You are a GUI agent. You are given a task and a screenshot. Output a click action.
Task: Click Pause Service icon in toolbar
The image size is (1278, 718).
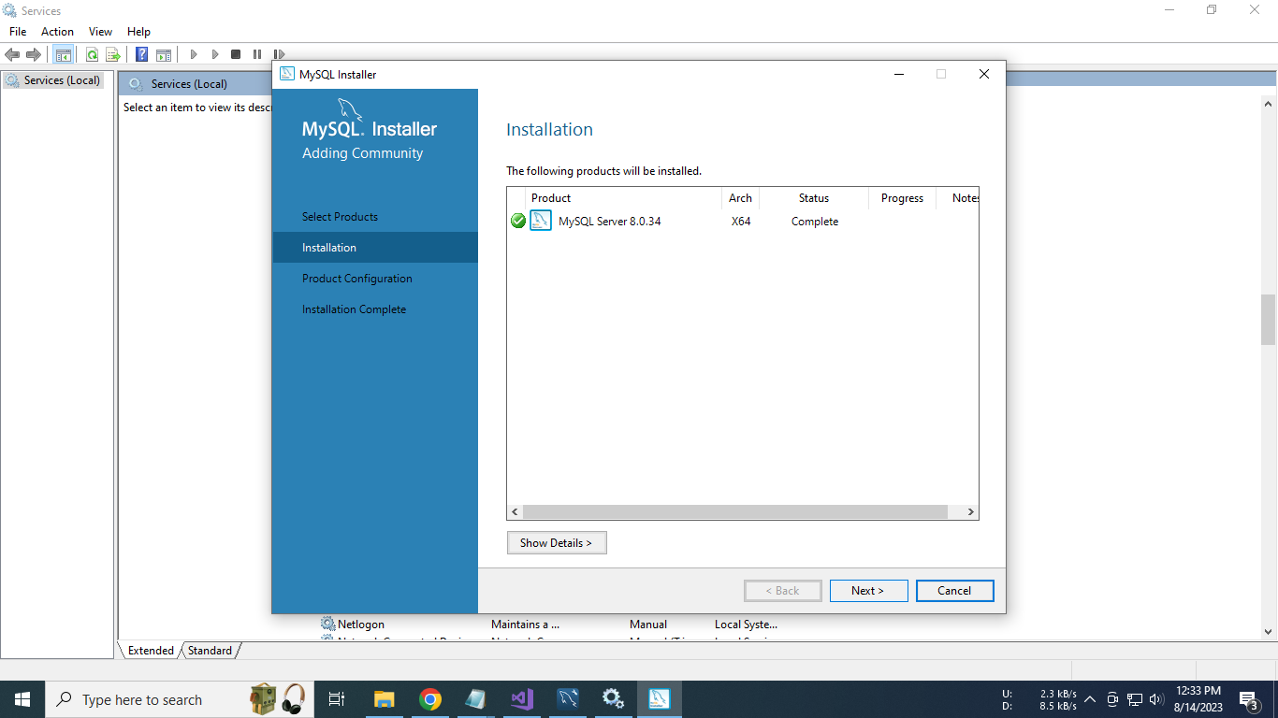point(257,54)
